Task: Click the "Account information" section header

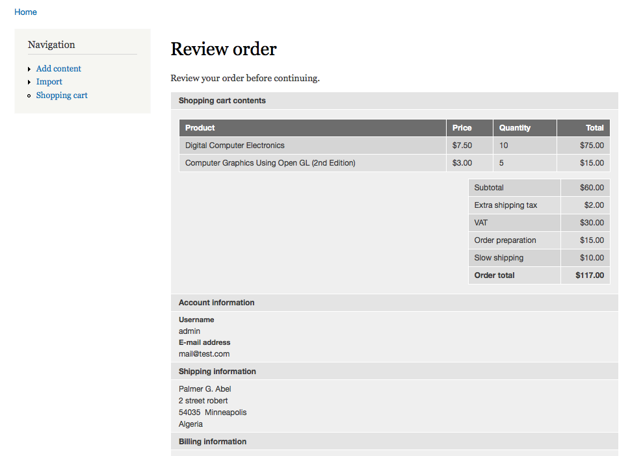Action: pyautogui.click(x=395, y=303)
